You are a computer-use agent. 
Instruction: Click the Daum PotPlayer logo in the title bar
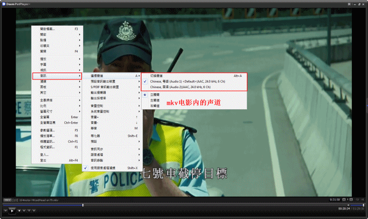4,4
